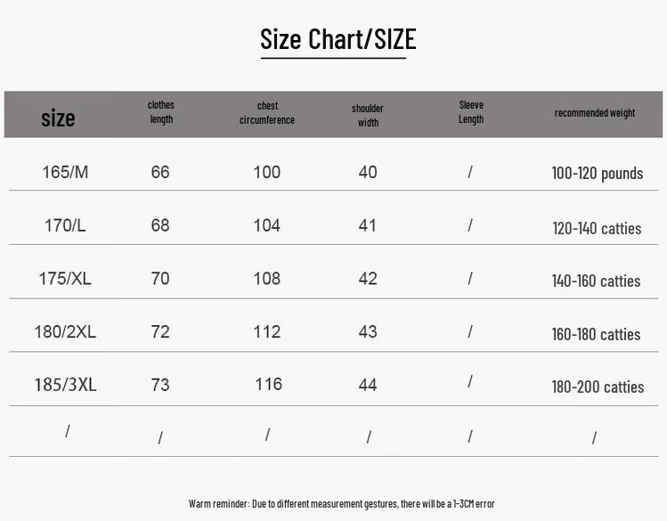Click the Sleeve Length header

[x=471, y=112]
